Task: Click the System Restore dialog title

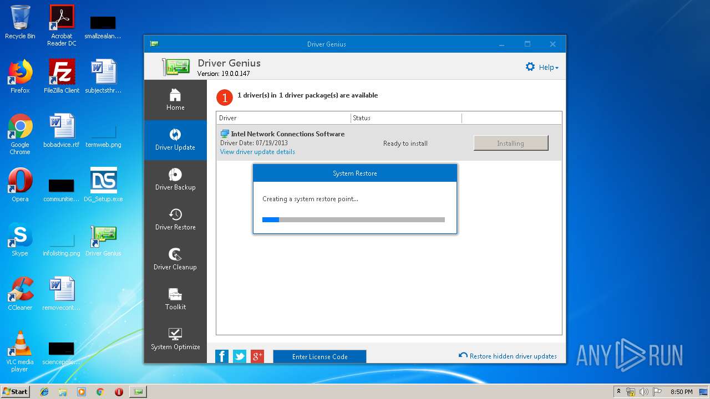Action: (x=355, y=173)
